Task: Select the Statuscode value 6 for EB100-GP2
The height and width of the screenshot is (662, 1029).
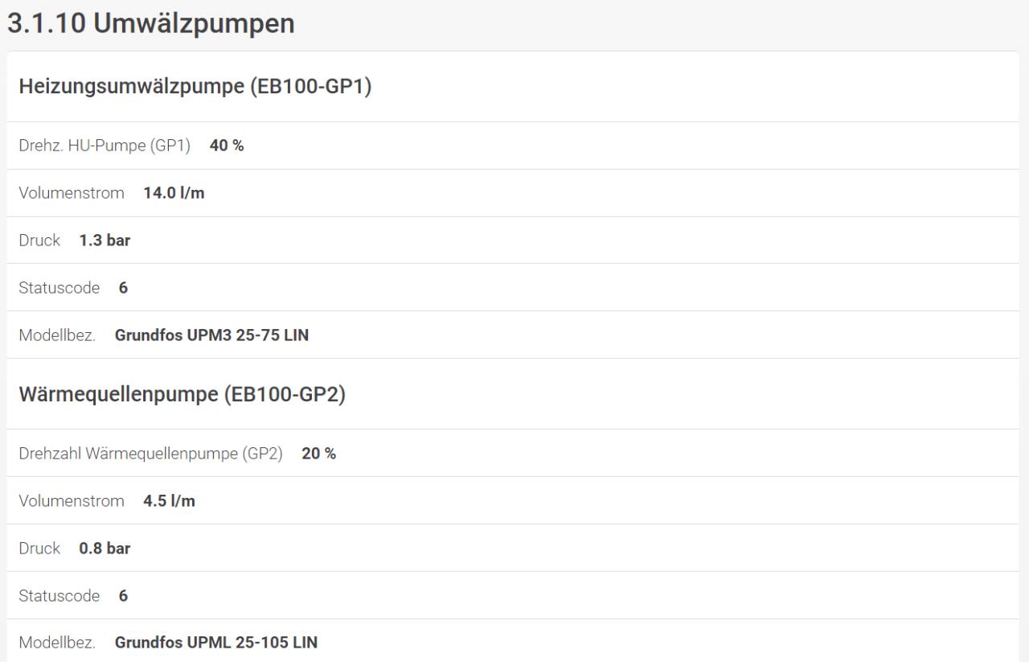Action: (x=124, y=596)
